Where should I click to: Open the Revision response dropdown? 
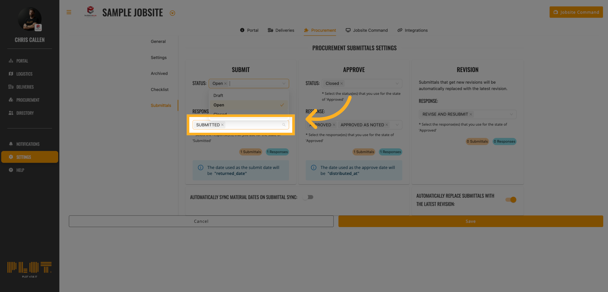(x=511, y=114)
